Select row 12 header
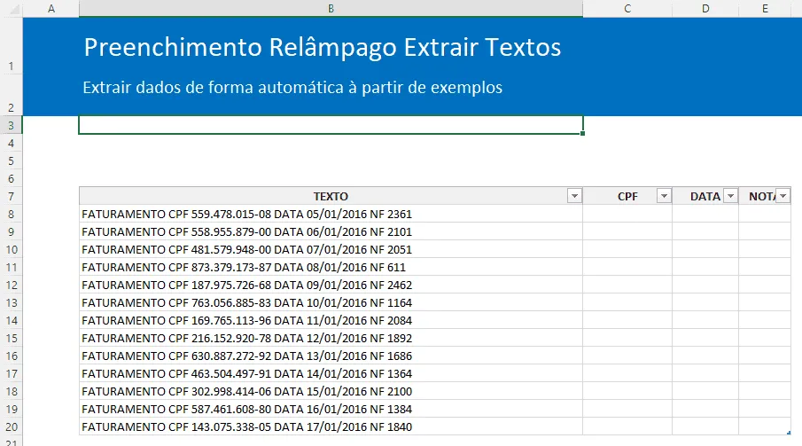 point(12,286)
